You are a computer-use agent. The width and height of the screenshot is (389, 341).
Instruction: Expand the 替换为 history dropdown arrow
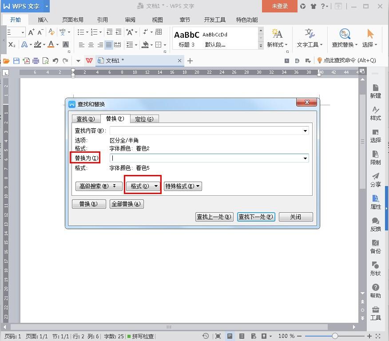(305, 158)
